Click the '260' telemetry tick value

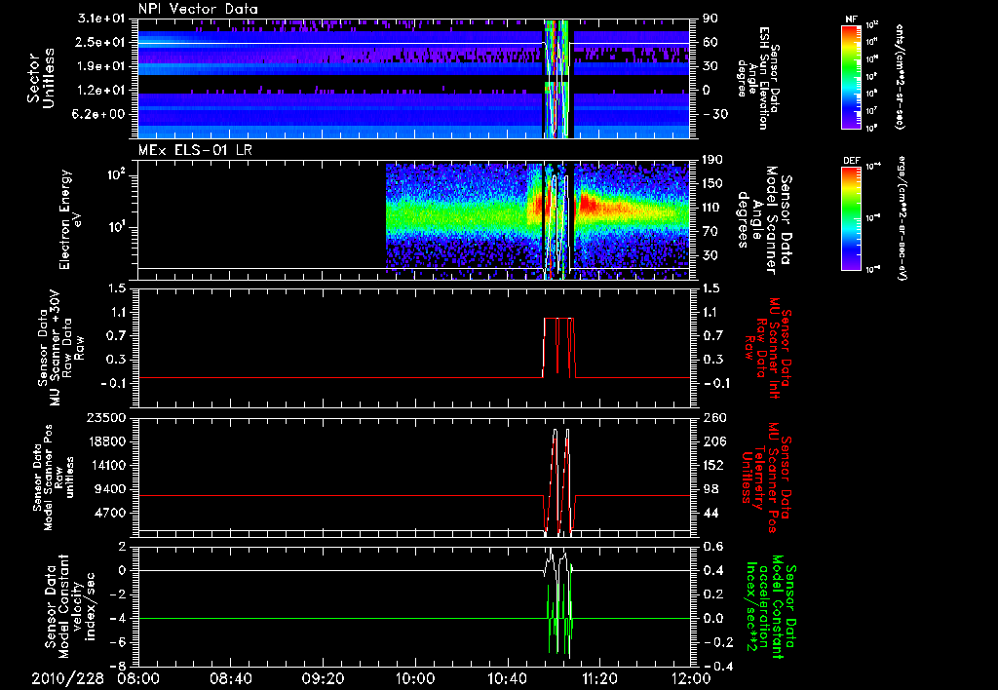pos(713,418)
